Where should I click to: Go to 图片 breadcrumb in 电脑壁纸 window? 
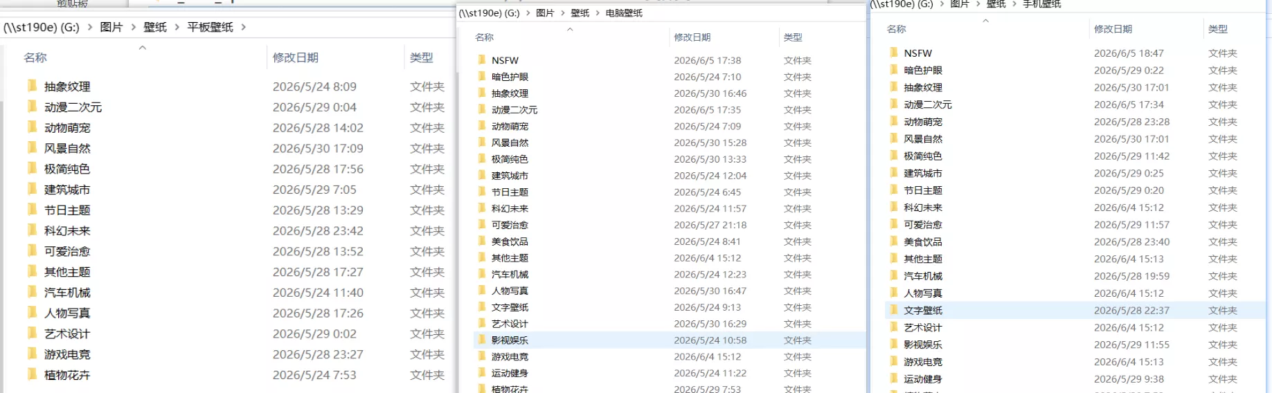tap(545, 12)
